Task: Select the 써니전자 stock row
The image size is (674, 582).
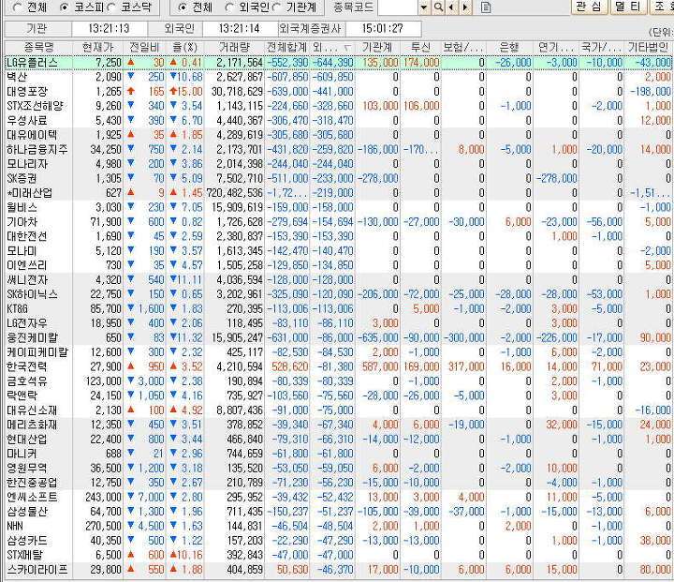Action: pyautogui.click(x=338, y=280)
